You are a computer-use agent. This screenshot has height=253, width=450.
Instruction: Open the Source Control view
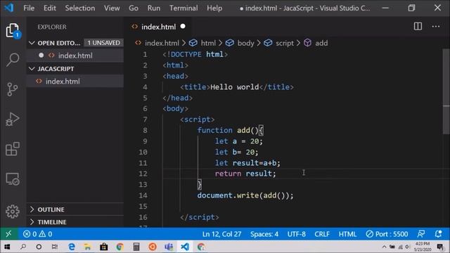point(13,89)
